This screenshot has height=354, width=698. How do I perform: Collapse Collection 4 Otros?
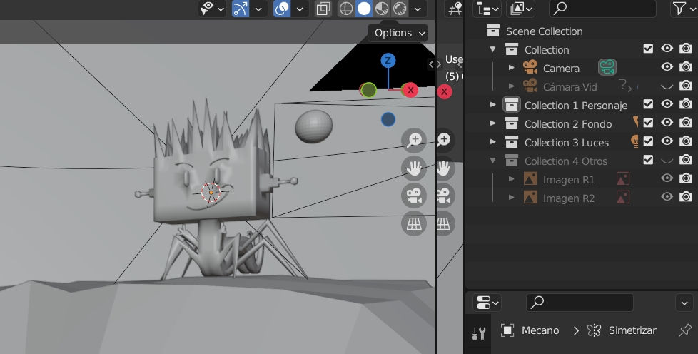point(492,161)
